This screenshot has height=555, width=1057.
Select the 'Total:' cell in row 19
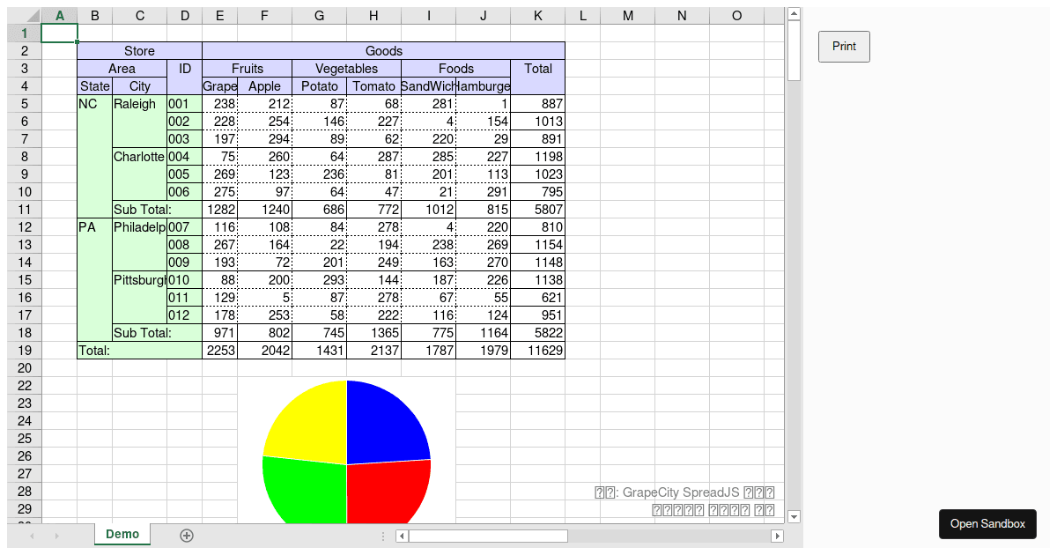coord(139,351)
